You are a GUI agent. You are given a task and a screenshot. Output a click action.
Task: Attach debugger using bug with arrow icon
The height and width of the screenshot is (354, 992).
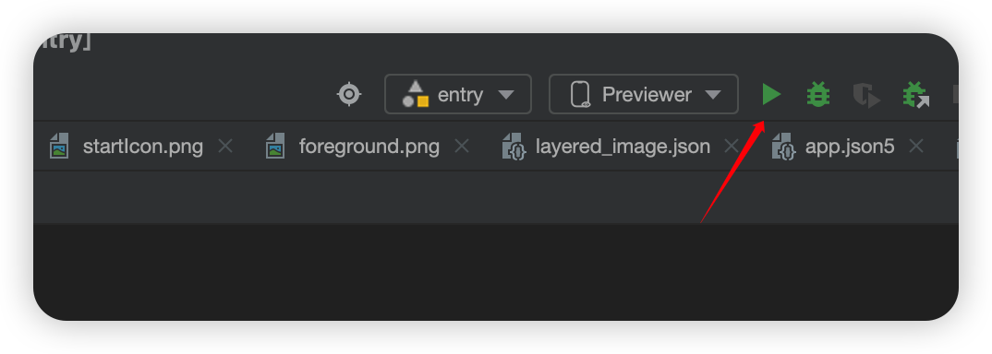916,95
